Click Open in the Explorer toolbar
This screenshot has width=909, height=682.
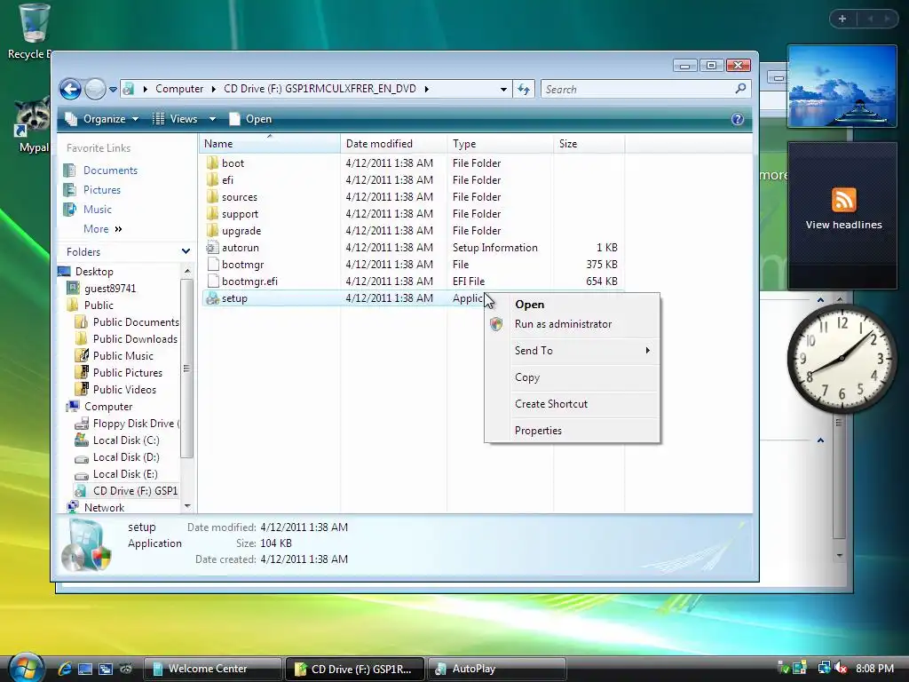(x=250, y=119)
